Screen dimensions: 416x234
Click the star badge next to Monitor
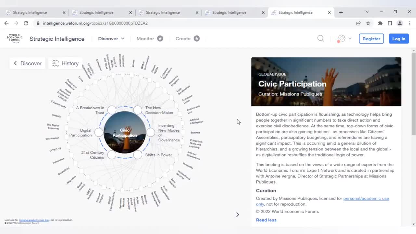(160, 38)
